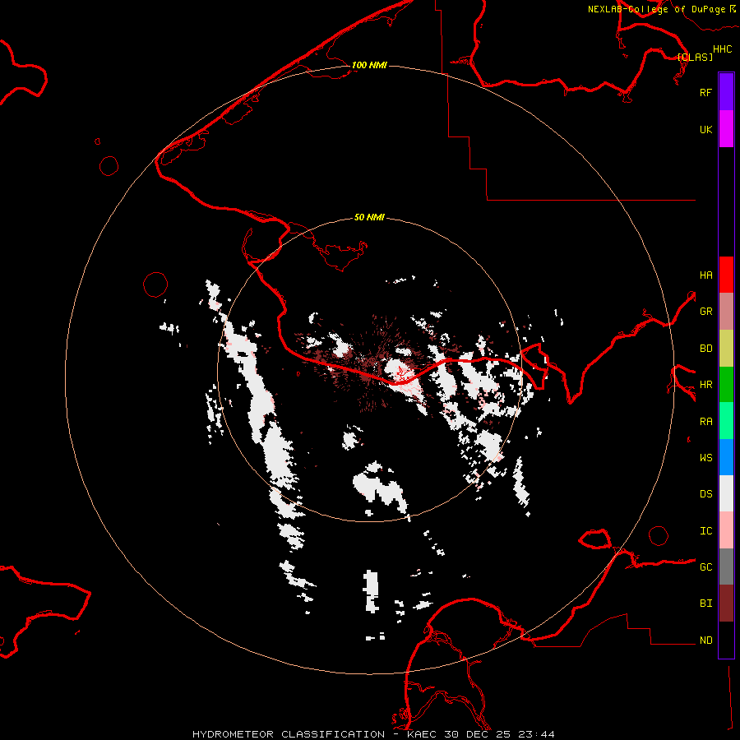740x740 pixels.
Task: Click the GC legend label
Action: coord(705,567)
